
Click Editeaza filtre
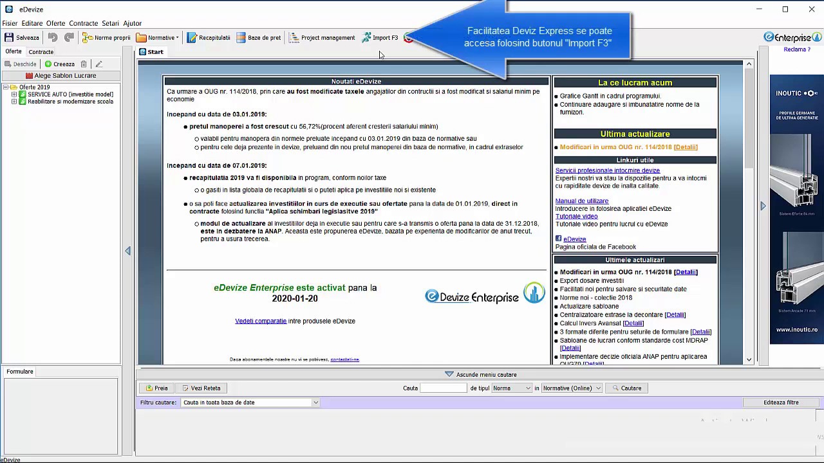pyautogui.click(x=781, y=403)
